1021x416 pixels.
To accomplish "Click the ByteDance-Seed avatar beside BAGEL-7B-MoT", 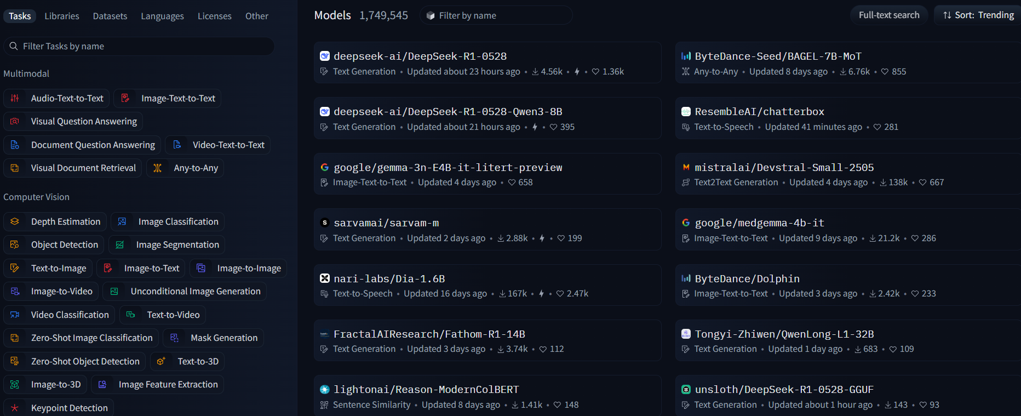I will tap(686, 56).
